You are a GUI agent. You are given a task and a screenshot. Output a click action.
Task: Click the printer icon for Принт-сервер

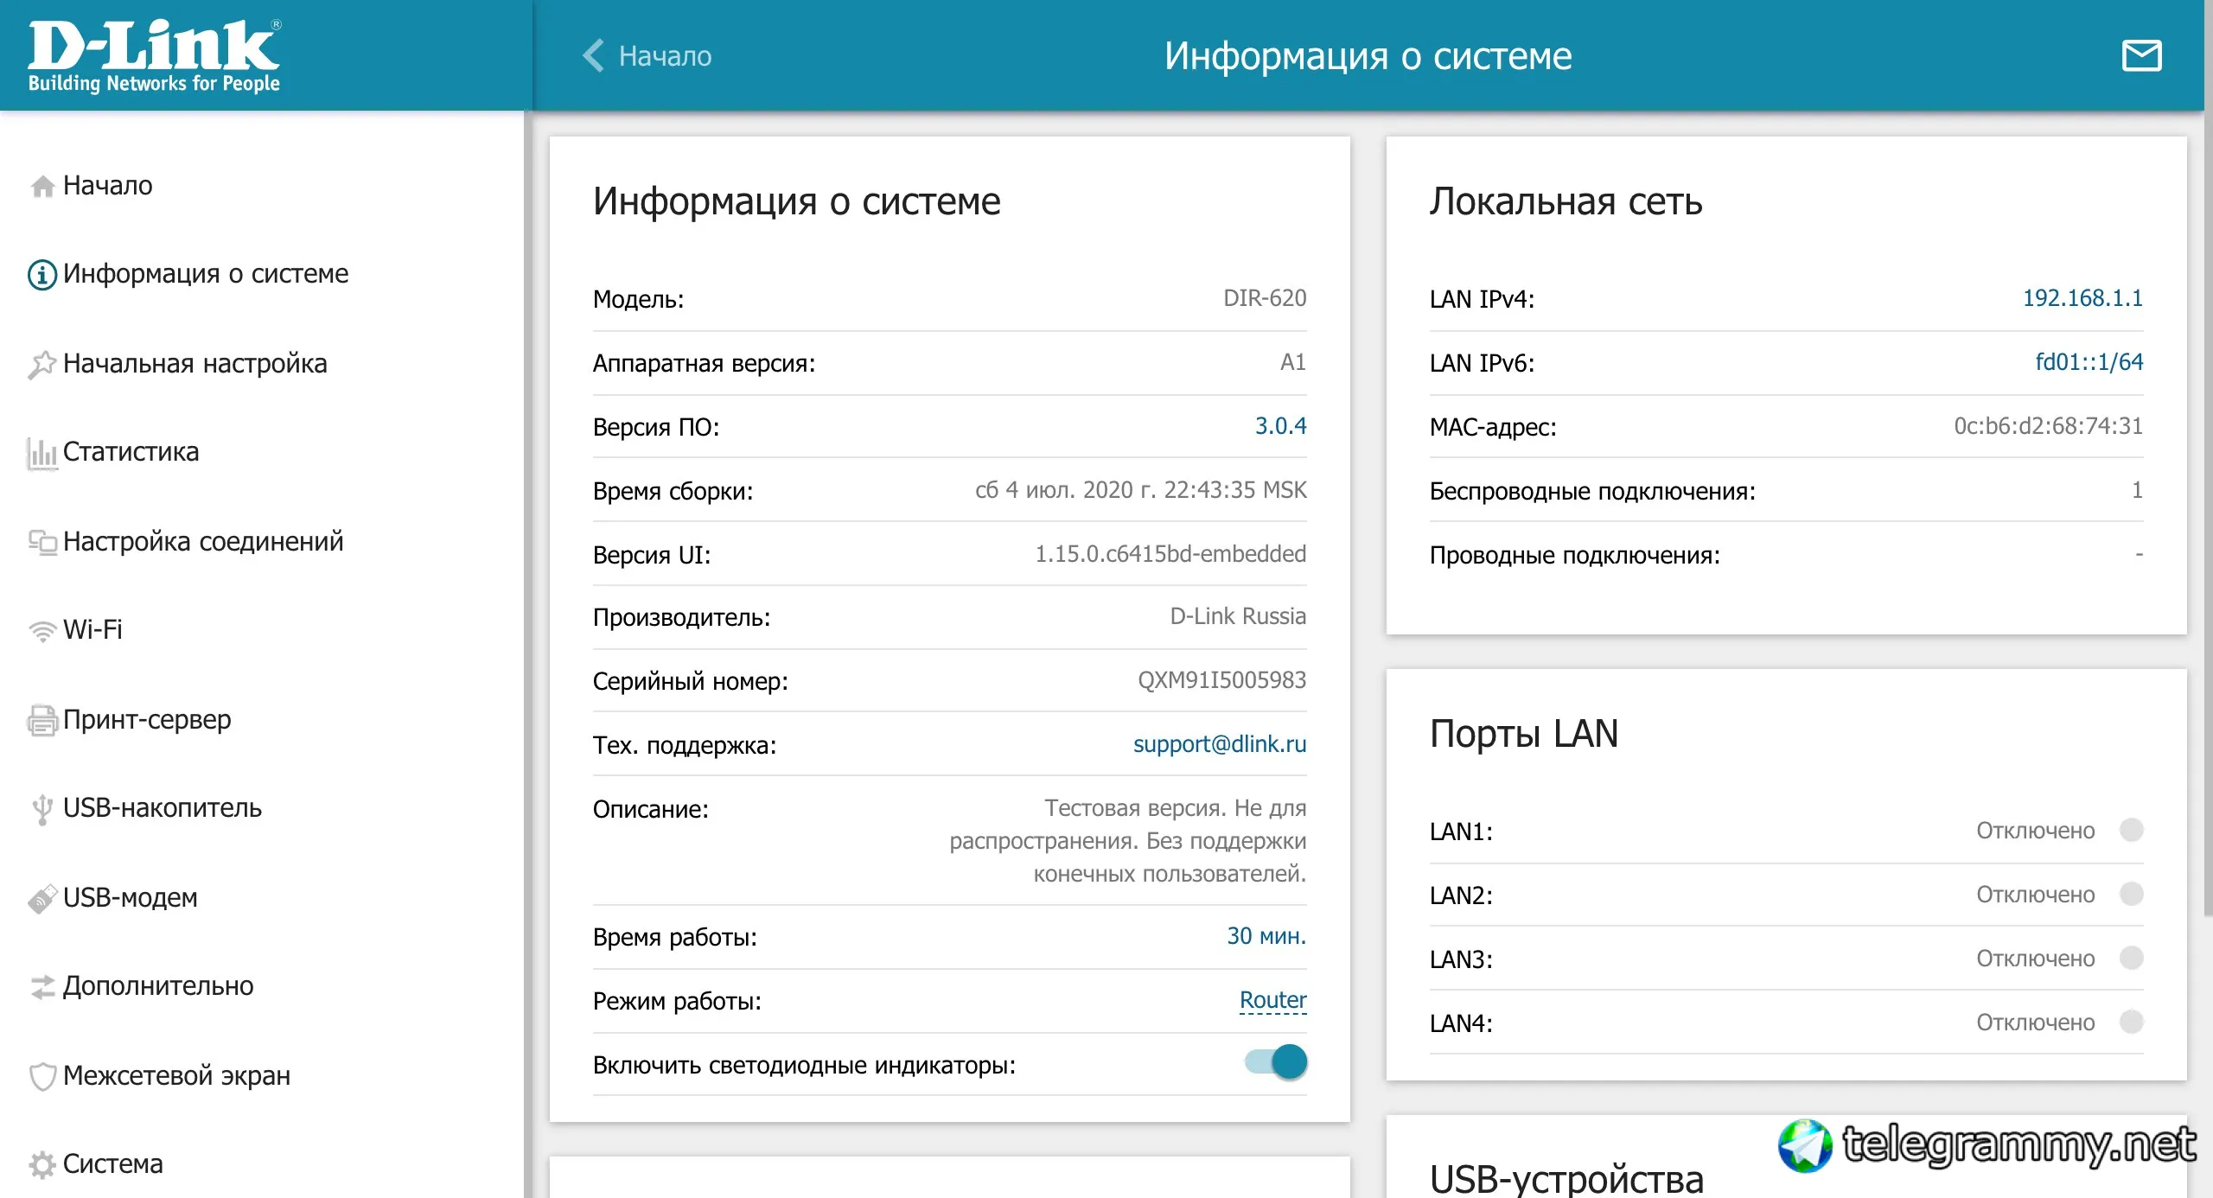42,720
